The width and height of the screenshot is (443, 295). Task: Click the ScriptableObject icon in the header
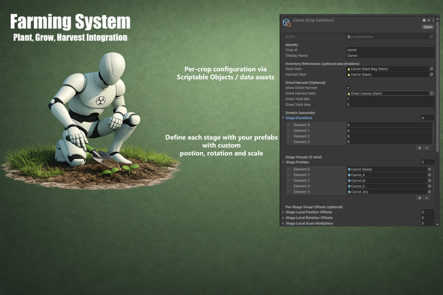click(287, 22)
